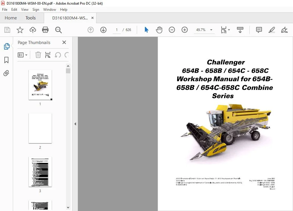The width and height of the screenshot is (293, 211).
Task: Close the Page Thumbnails panel
Action: tap(64, 42)
